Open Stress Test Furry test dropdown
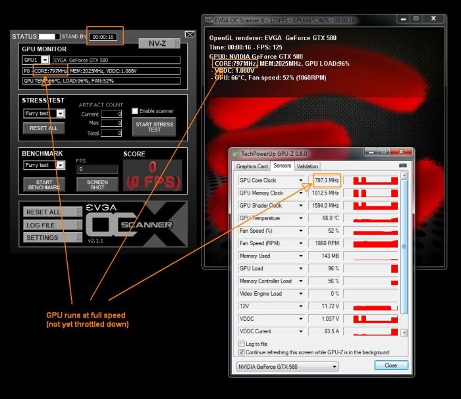The width and height of the screenshot is (461, 399). click(61, 114)
